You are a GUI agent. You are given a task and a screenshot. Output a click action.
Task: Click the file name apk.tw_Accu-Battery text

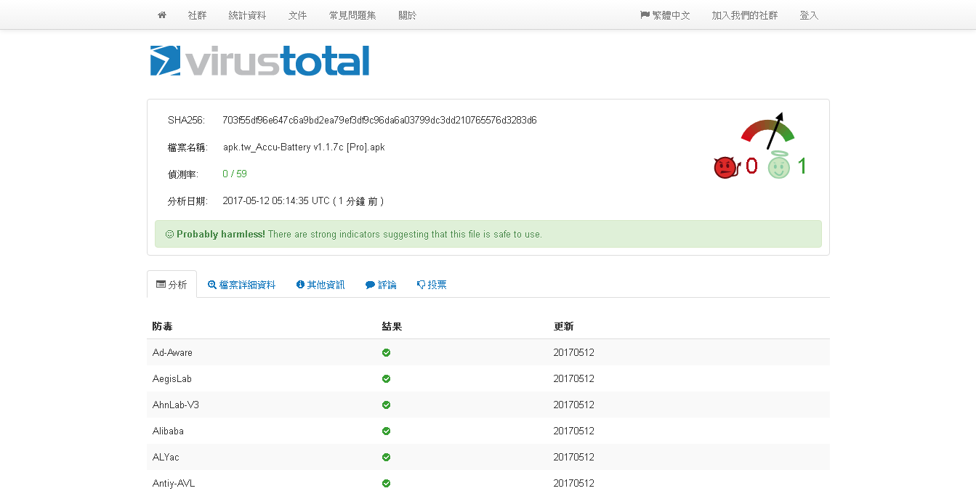pos(304,147)
